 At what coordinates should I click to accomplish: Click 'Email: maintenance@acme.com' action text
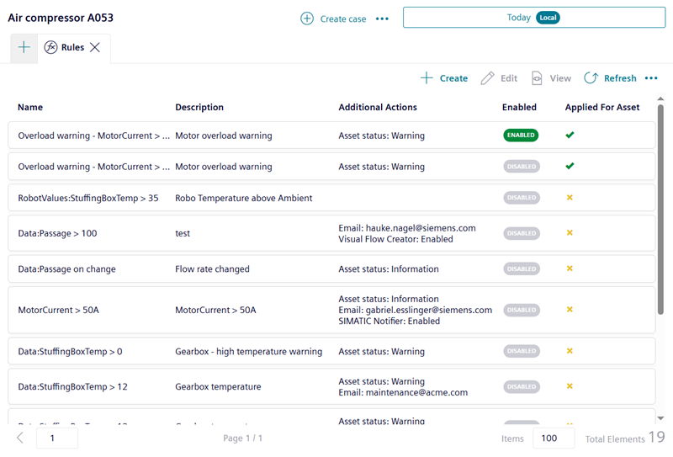tap(403, 392)
